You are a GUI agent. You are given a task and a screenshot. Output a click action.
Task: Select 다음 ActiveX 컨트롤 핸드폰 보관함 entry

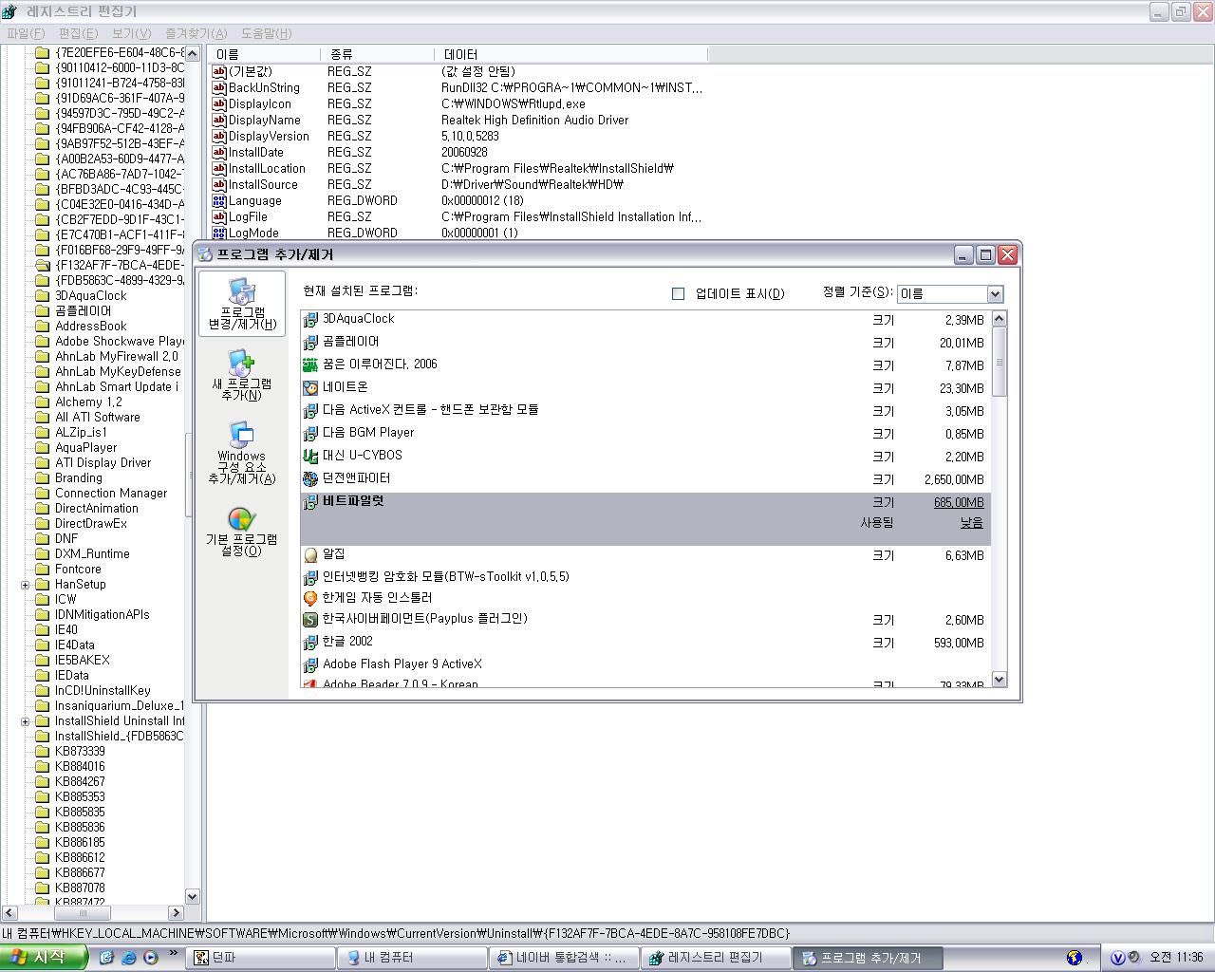click(431, 410)
